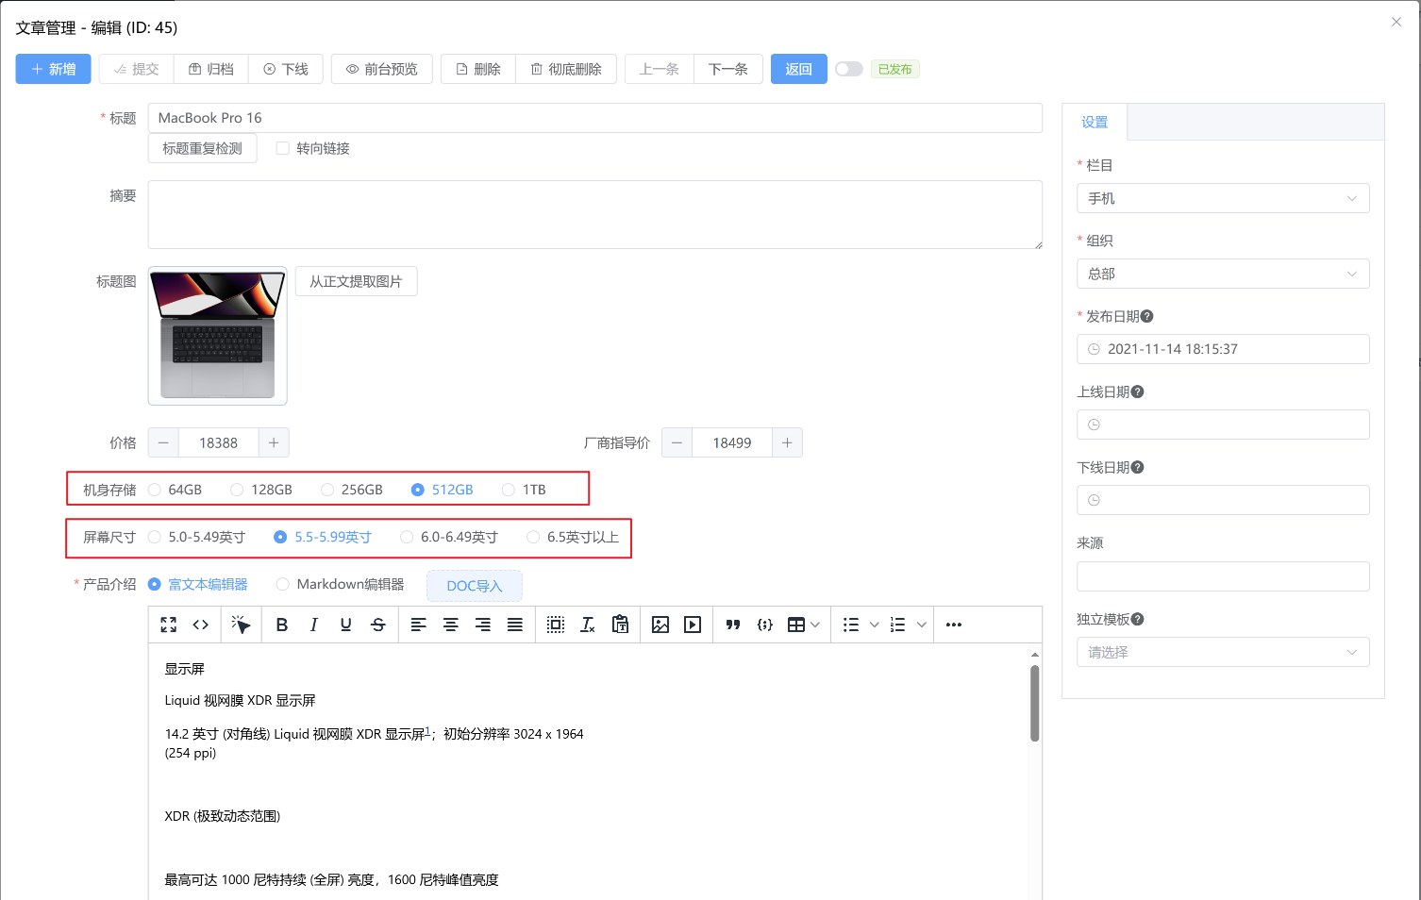Justify text alignment
The width and height of the screenshot is (1421, 900).
pyautogui.click(x=515, y=625)
